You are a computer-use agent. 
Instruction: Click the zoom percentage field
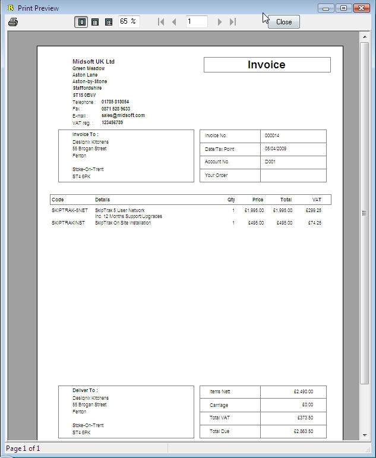pyautogui.click(x=128, y=21)
